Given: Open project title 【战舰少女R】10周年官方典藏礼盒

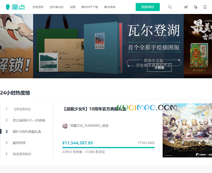Looking at the screenshot, I should pyautogui.click(x=95, y=109).
